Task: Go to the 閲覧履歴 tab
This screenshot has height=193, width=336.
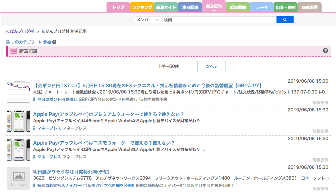Action: point(310,7)
